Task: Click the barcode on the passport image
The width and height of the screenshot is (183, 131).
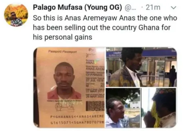Action: point(95,106)
